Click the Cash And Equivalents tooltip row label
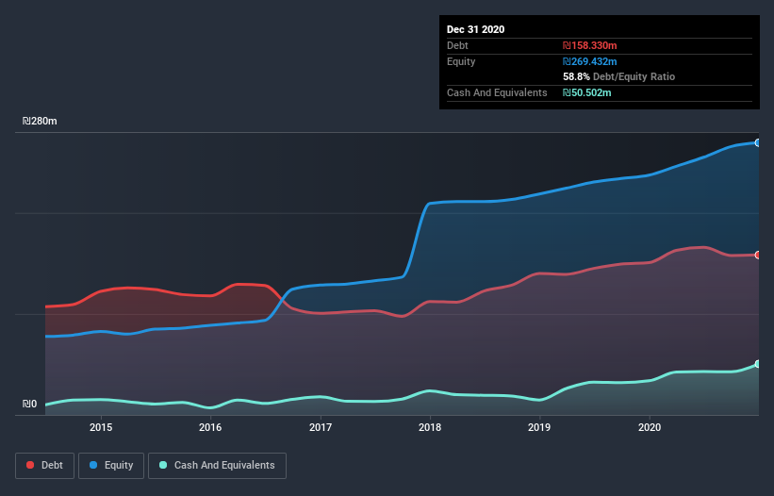The height and width of the screenshot is (496, 774). click(x=497, y=92)
